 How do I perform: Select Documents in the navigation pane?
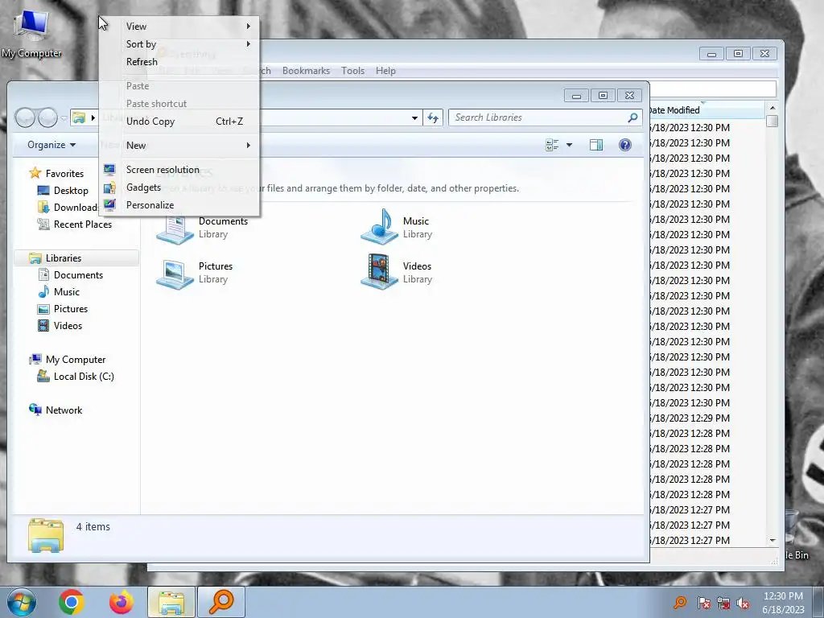[x=78, y=275]
